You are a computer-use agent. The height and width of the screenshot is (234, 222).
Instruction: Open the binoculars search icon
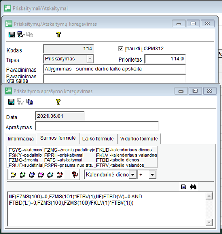(193, 187)
